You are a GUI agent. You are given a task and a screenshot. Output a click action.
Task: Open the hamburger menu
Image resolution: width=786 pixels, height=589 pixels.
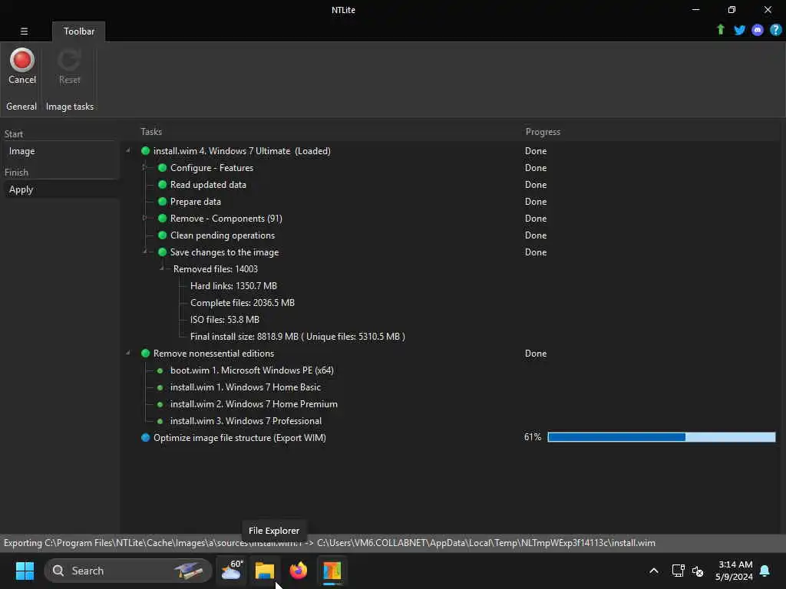(24, 31)
